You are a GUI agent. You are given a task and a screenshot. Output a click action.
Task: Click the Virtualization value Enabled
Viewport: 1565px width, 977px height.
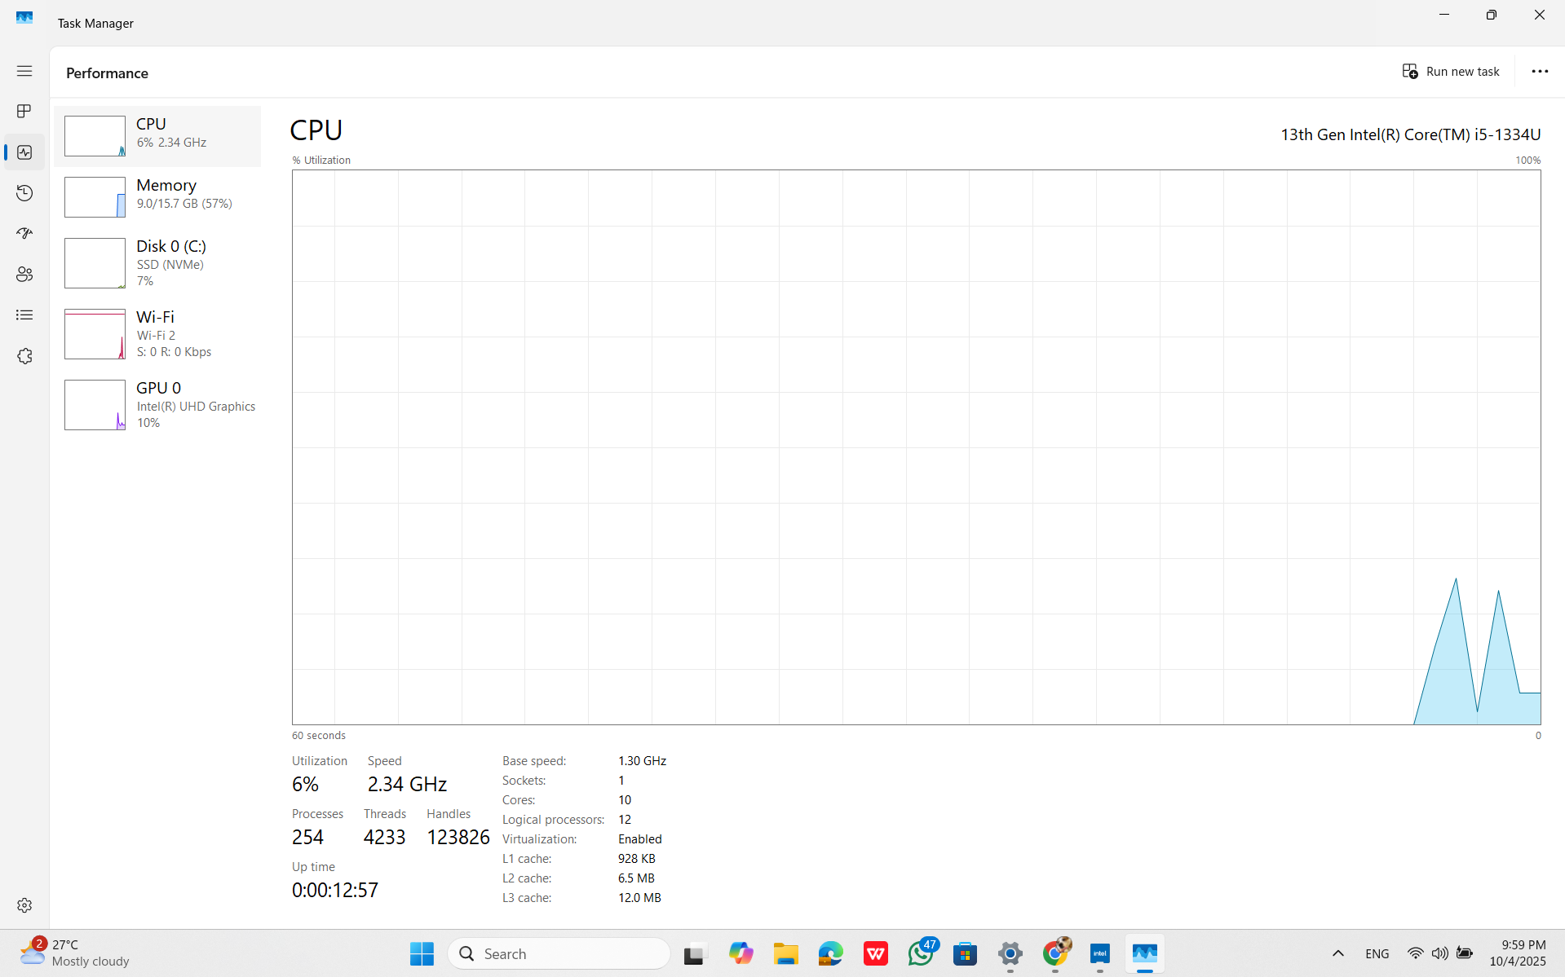pos(640,839)
